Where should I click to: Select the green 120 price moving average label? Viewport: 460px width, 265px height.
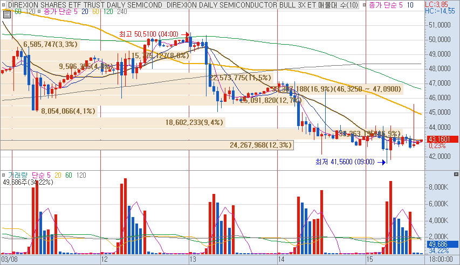108,11
